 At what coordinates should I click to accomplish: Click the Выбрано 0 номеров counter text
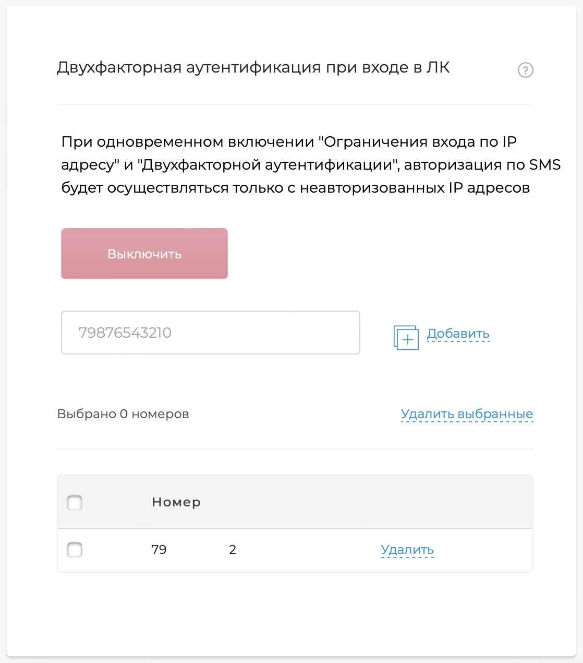click(123, 414)
